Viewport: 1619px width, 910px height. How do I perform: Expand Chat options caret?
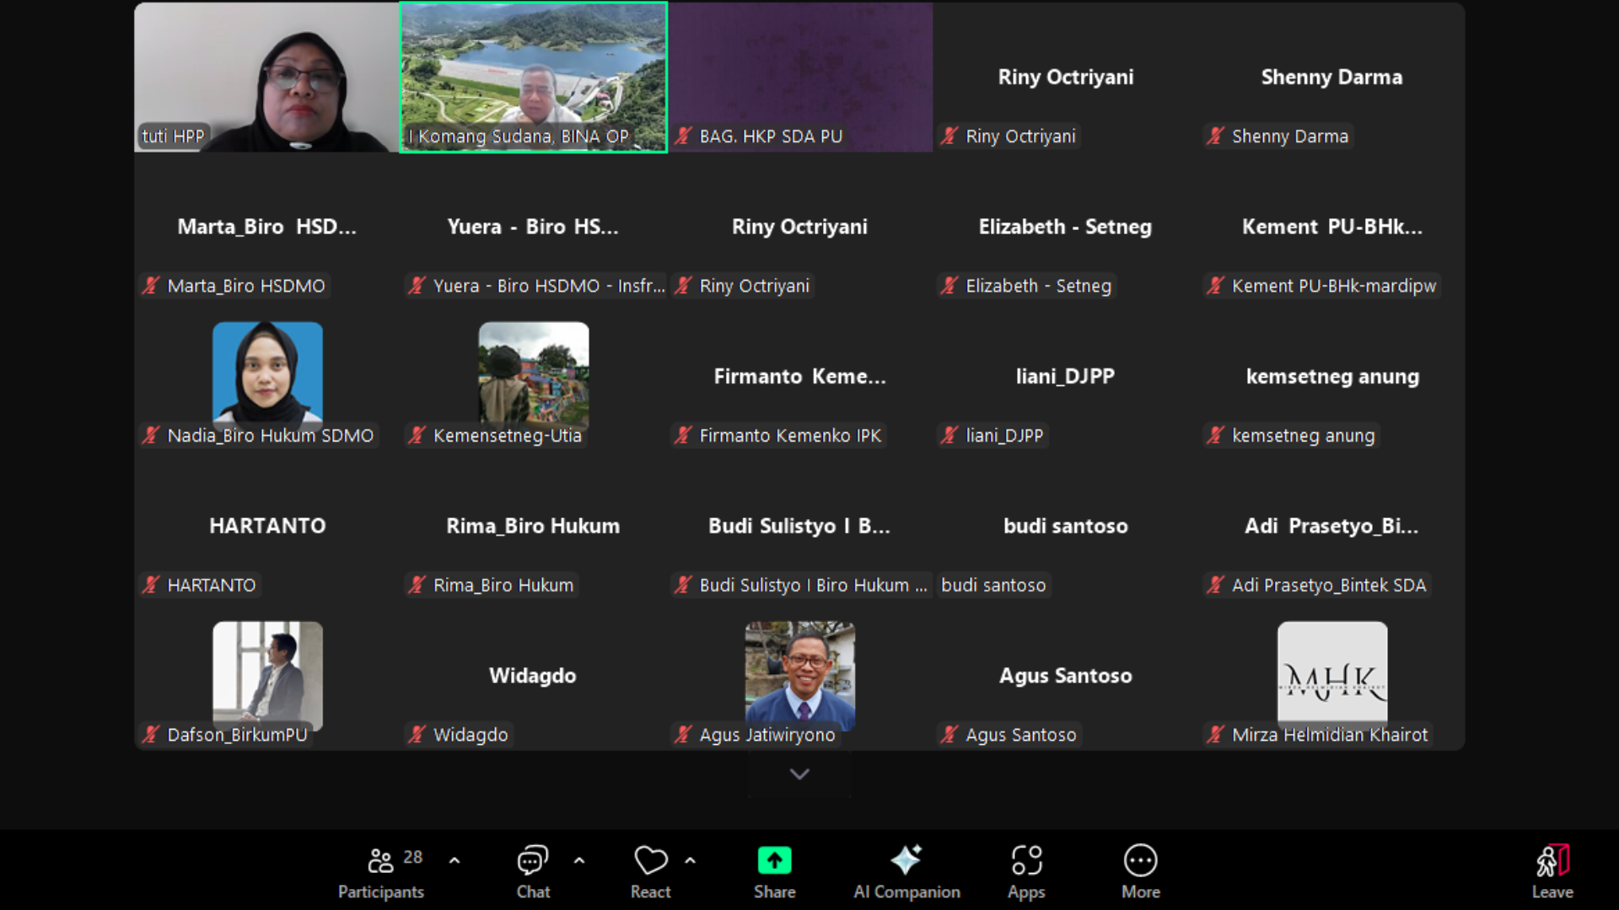[579, 860]
